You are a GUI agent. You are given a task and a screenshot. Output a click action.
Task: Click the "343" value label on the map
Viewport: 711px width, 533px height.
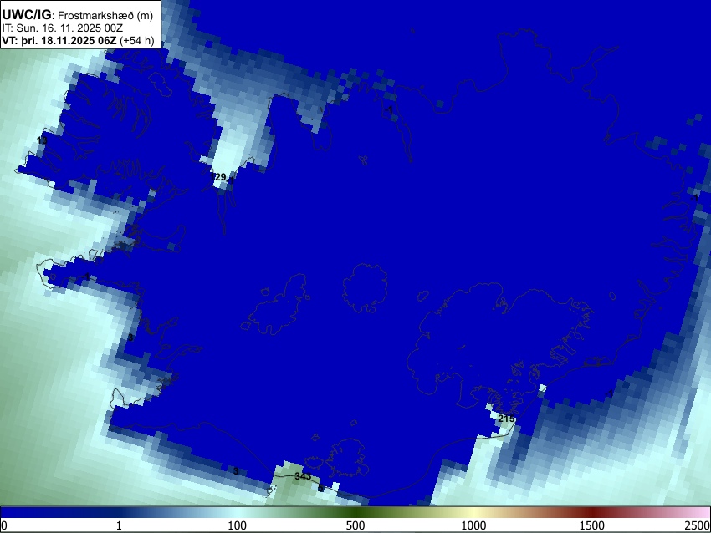pos(303,476)
